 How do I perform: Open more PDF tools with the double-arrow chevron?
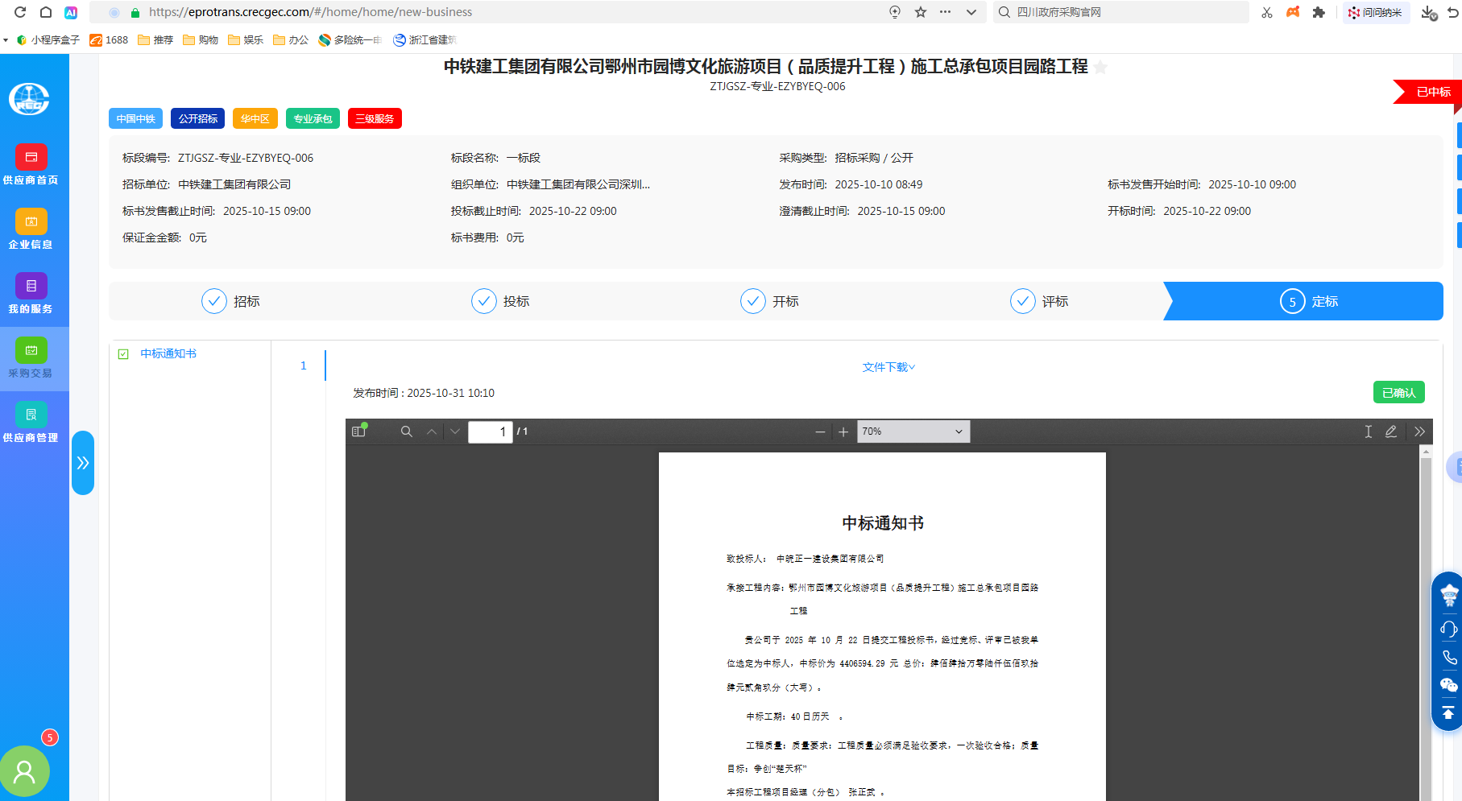pos(1419,431)
